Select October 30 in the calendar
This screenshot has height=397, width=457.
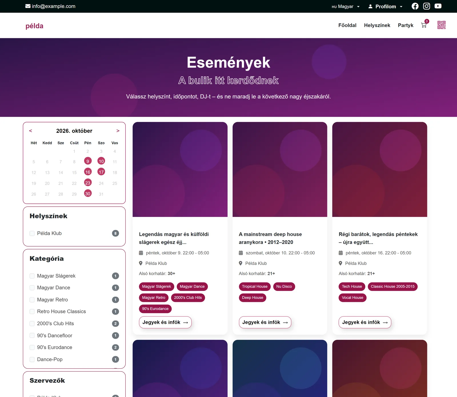[x=88, y=193]
